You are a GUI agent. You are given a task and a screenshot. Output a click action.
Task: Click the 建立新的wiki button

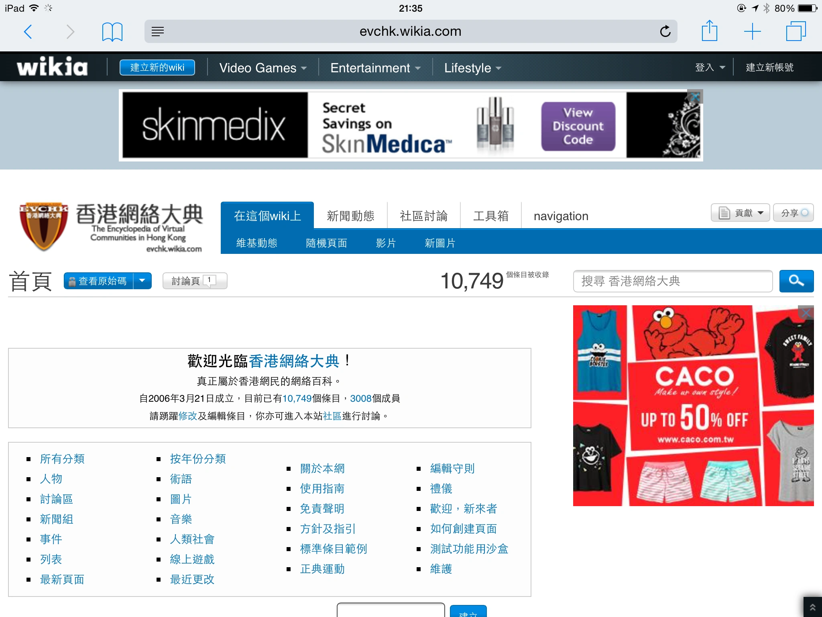click(157, 67)
